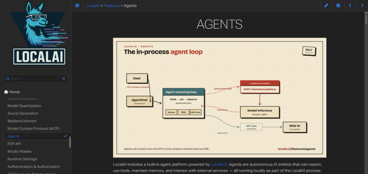
Task: Follow the LocalAGI hyperlink
Action: tap(219, 164)
